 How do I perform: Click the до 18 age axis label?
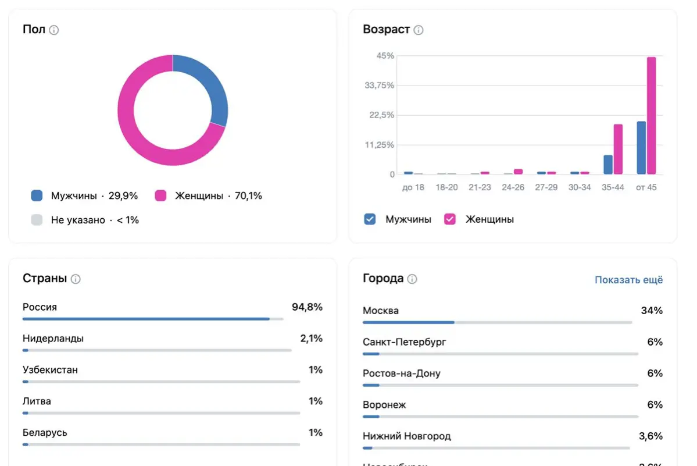point(413,188)
